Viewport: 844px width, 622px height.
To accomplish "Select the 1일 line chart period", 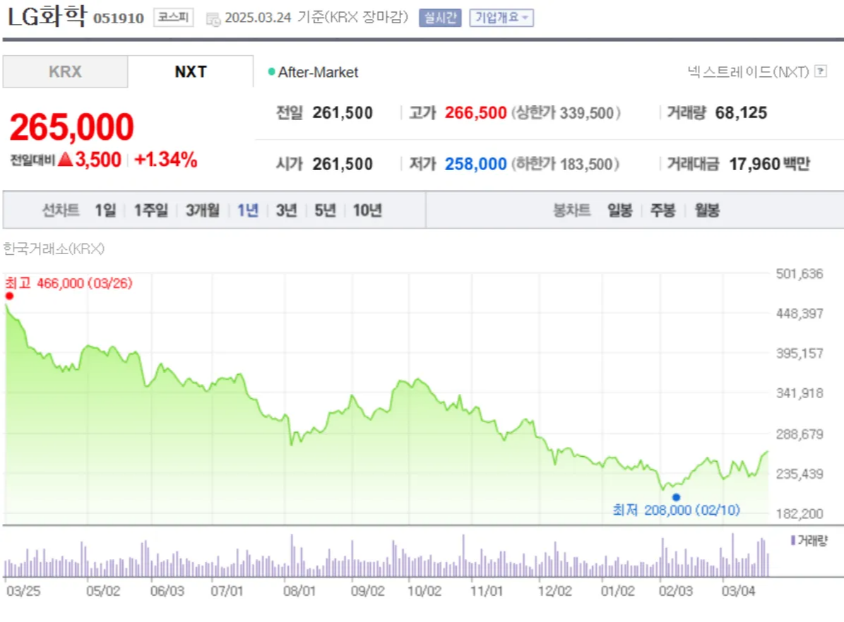I will pos(105,210).
